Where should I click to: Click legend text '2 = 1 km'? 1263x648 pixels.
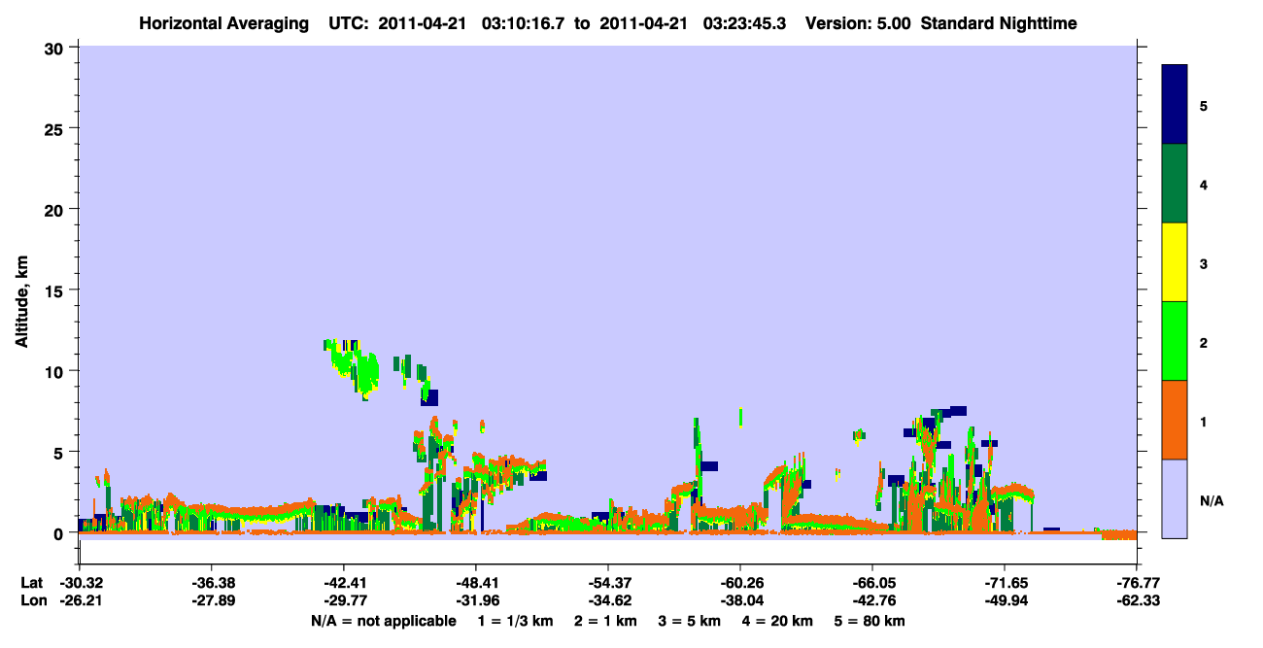pyautogui.click(x=605, y=621)
